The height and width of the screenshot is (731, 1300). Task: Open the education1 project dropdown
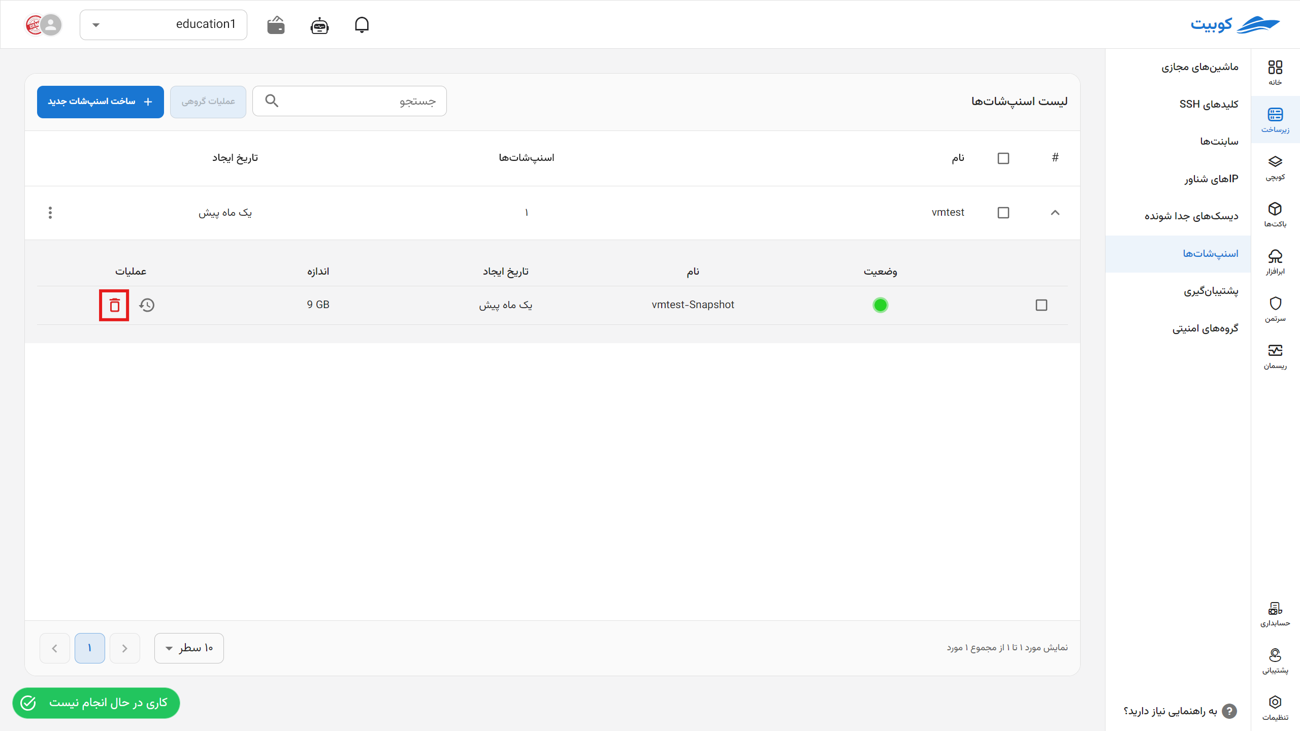[164, 24]
